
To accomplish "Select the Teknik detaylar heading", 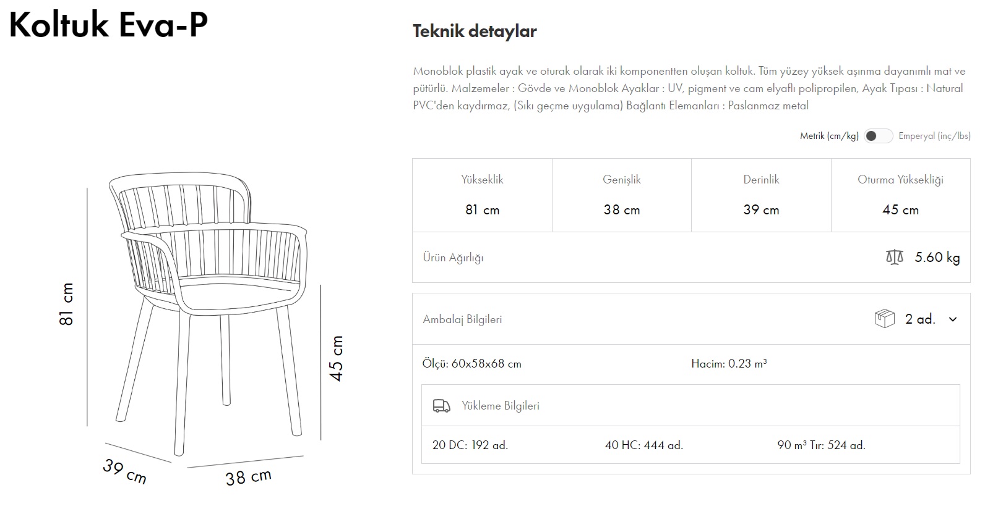I will click(475, 32).
